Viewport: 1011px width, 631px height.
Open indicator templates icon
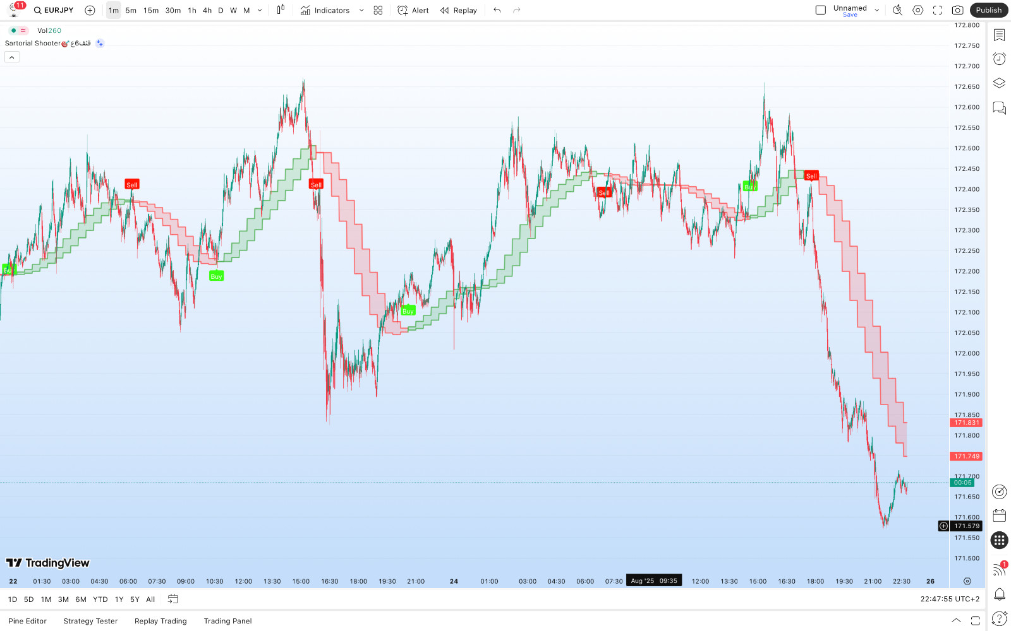click(378, 10)
